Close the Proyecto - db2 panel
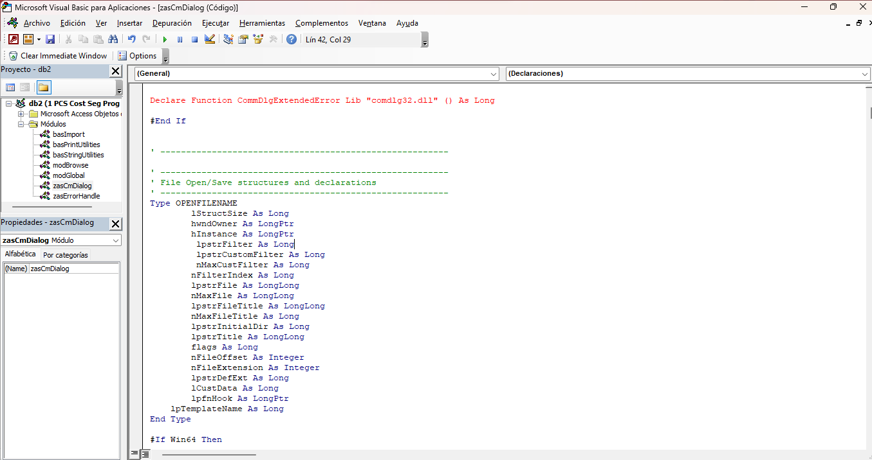 115,71
